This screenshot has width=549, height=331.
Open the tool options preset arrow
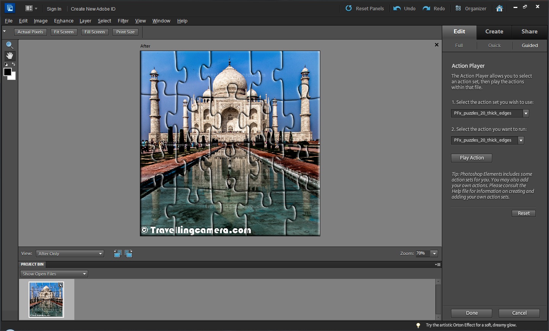coord(5,32)
